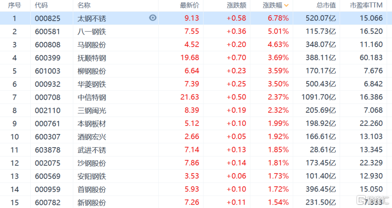This screenshot has width=392, height=208.
Task: Click stock code 002110
Action: coord(48,110)
